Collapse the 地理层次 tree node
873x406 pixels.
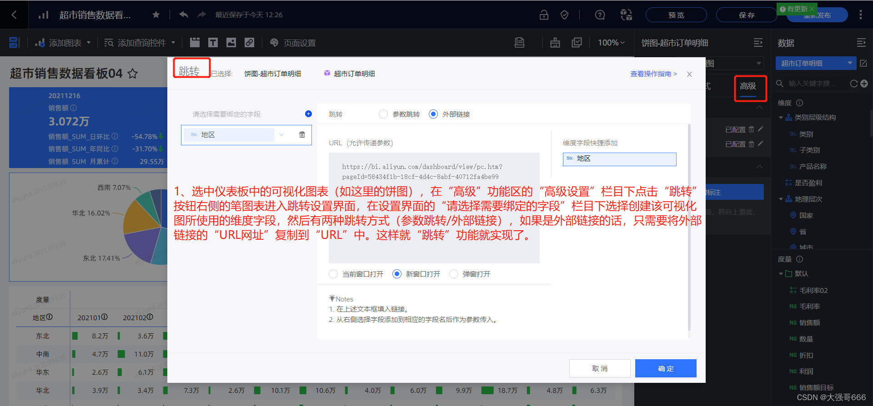click(x=781, y=199)
